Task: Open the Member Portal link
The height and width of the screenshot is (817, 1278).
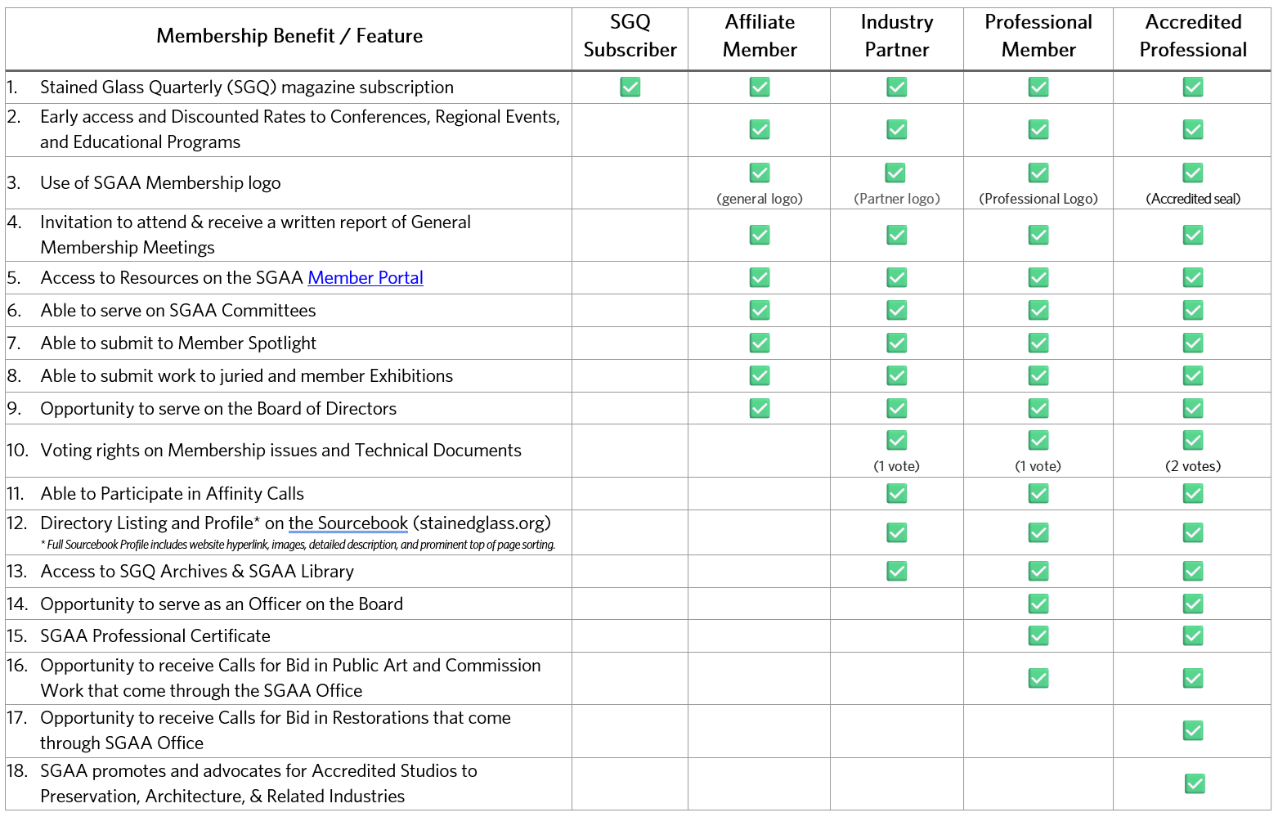Action: (365, 277)
